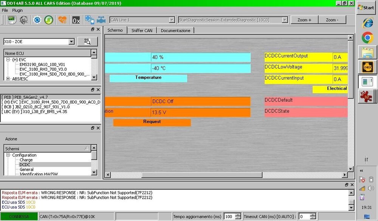Click the blue gears with hand icon
Screen dimensions: 378x221
pos(90,20)
